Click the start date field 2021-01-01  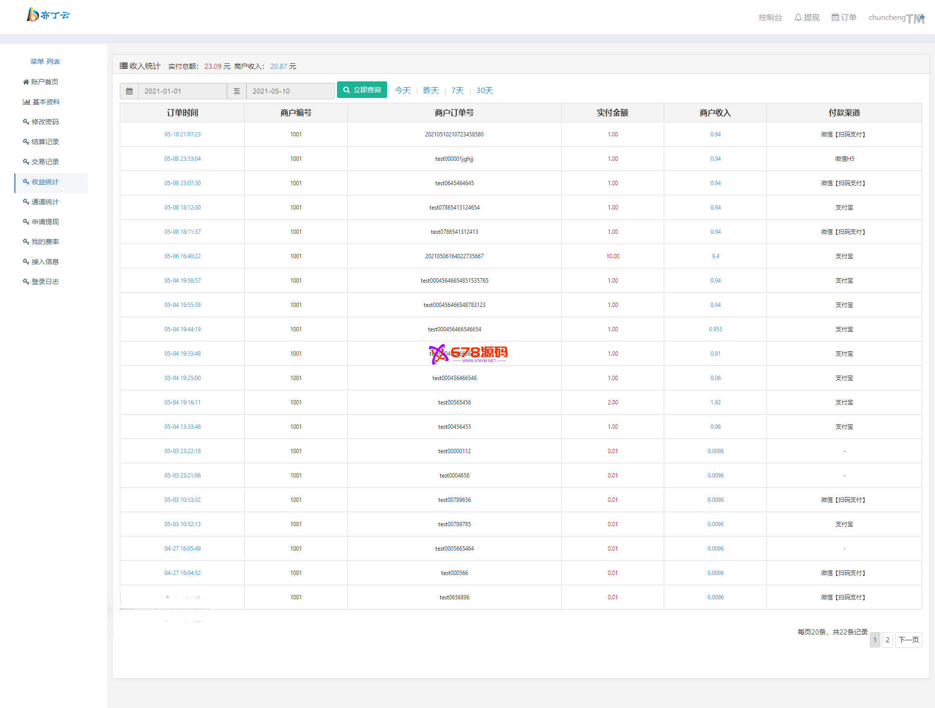[182, 91]
